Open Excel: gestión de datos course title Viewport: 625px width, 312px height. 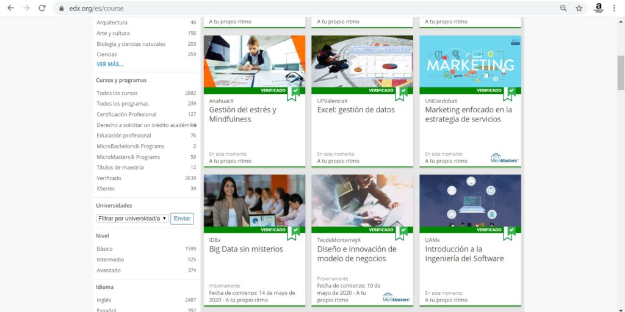(356, 109)
